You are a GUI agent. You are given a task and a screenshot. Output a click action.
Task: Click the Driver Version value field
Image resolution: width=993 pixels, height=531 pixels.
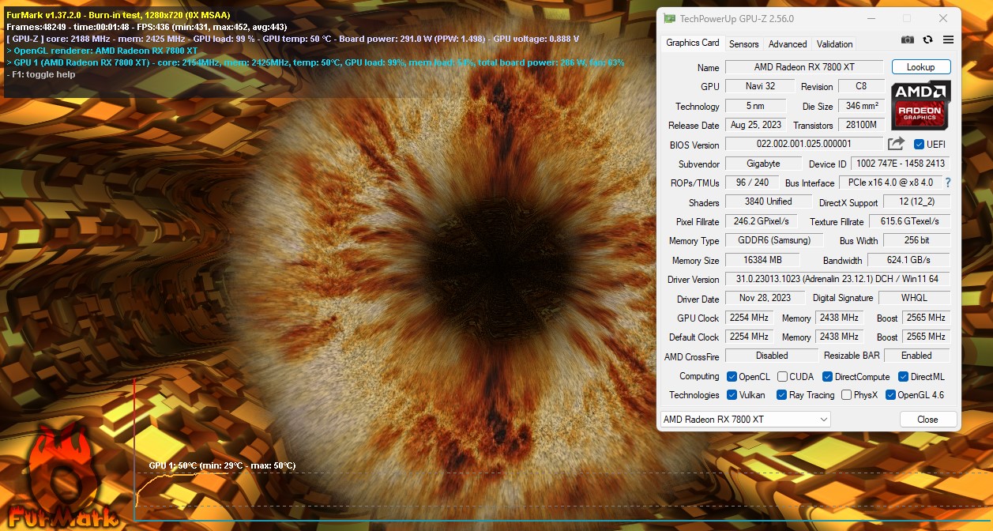tap(837, 279)
